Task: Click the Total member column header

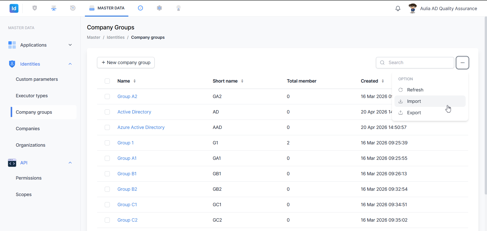Action: [x=301, y=81]
